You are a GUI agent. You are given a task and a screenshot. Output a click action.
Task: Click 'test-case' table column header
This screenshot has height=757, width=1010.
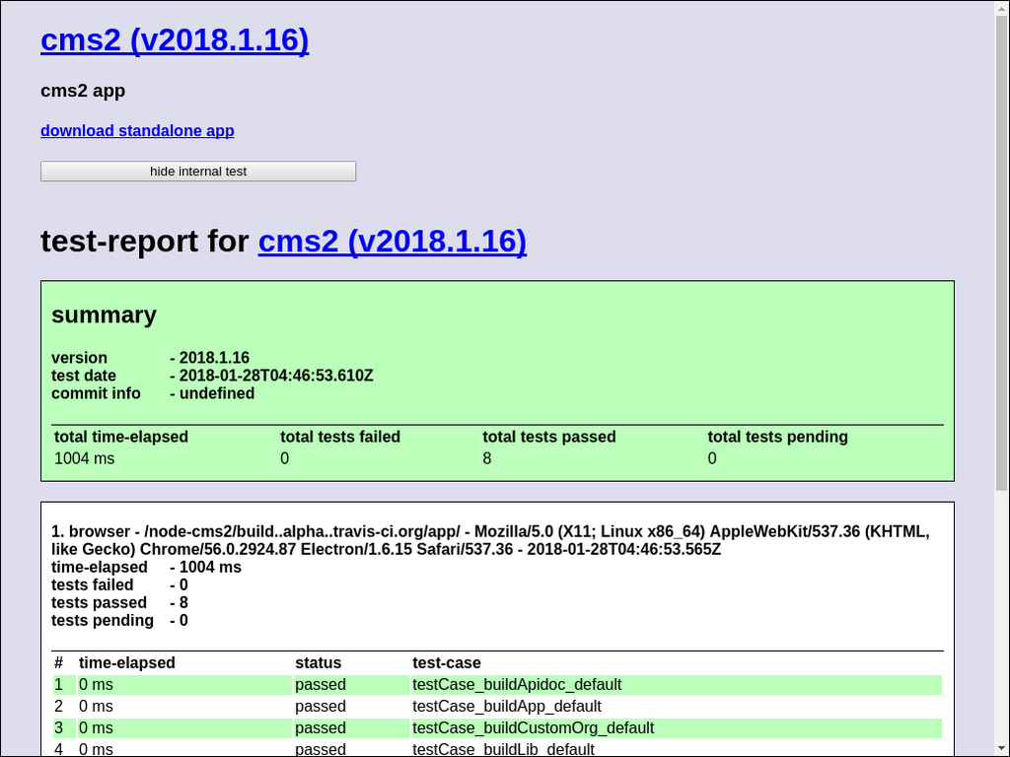(447, 663)
